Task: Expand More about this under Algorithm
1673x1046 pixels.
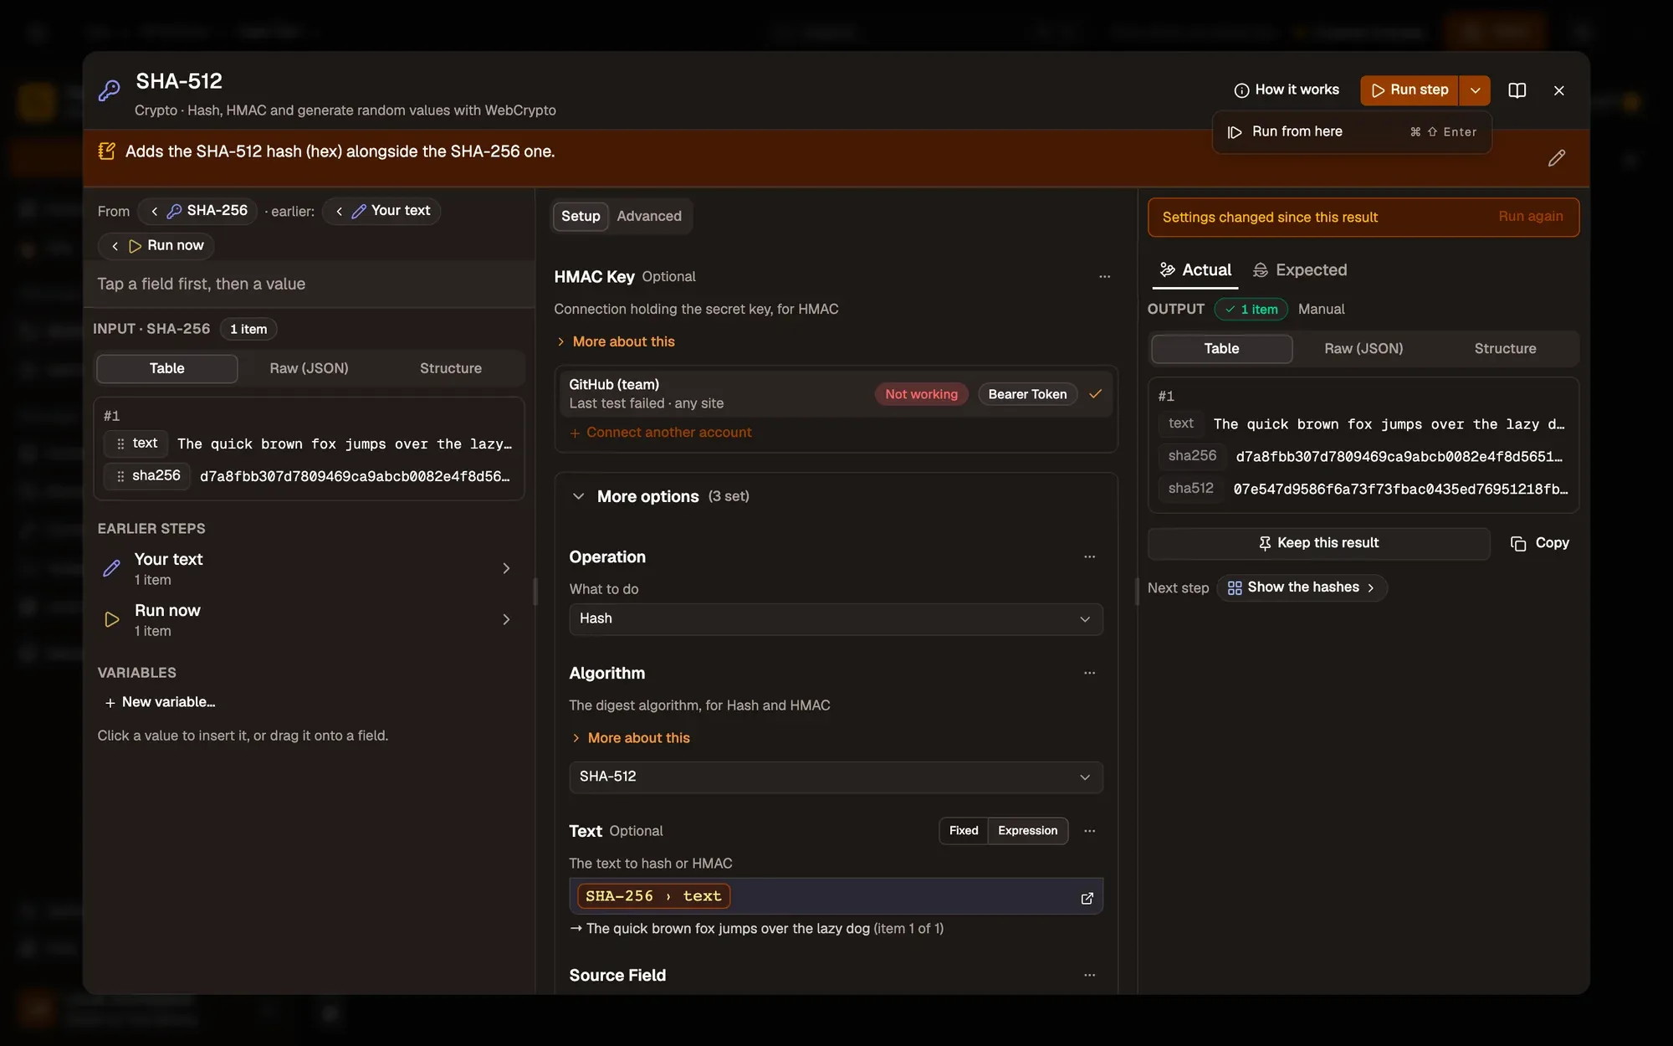Action: point(631,738)
